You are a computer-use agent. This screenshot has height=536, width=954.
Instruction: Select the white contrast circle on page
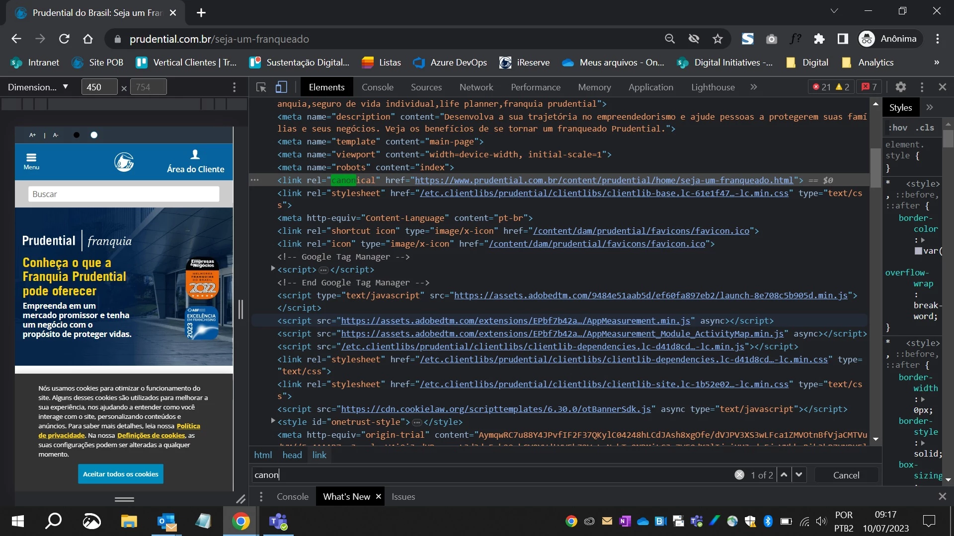[x=94, y=135]
